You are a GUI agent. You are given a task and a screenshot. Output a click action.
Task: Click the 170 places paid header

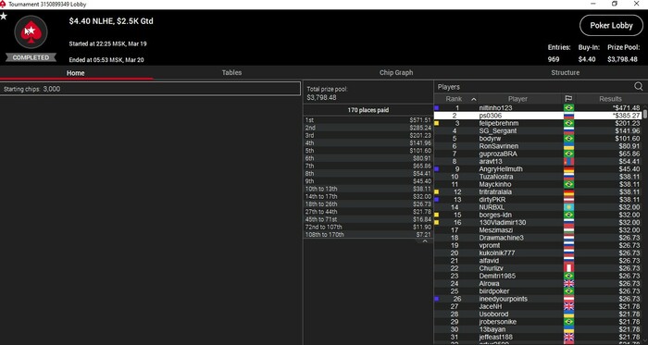point(368,110)
